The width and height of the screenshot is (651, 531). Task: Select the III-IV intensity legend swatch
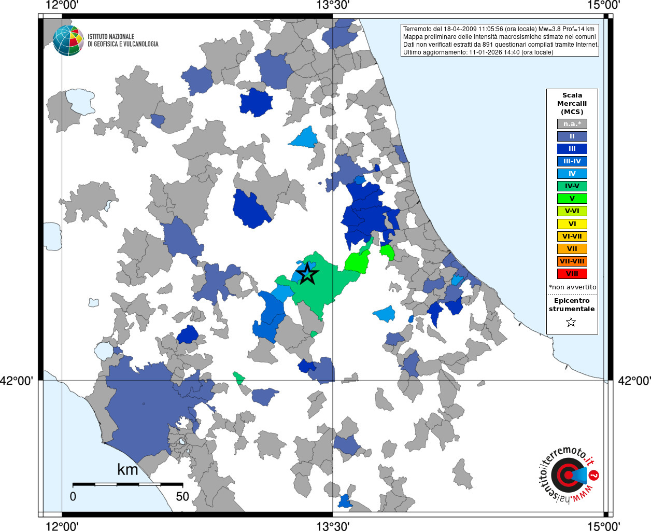[x=572, y=161]
